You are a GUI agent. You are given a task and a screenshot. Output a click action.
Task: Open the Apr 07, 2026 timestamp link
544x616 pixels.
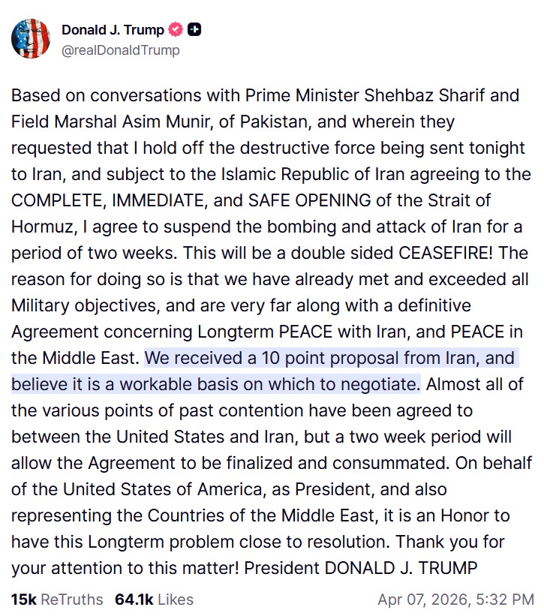tap(455, 599)
